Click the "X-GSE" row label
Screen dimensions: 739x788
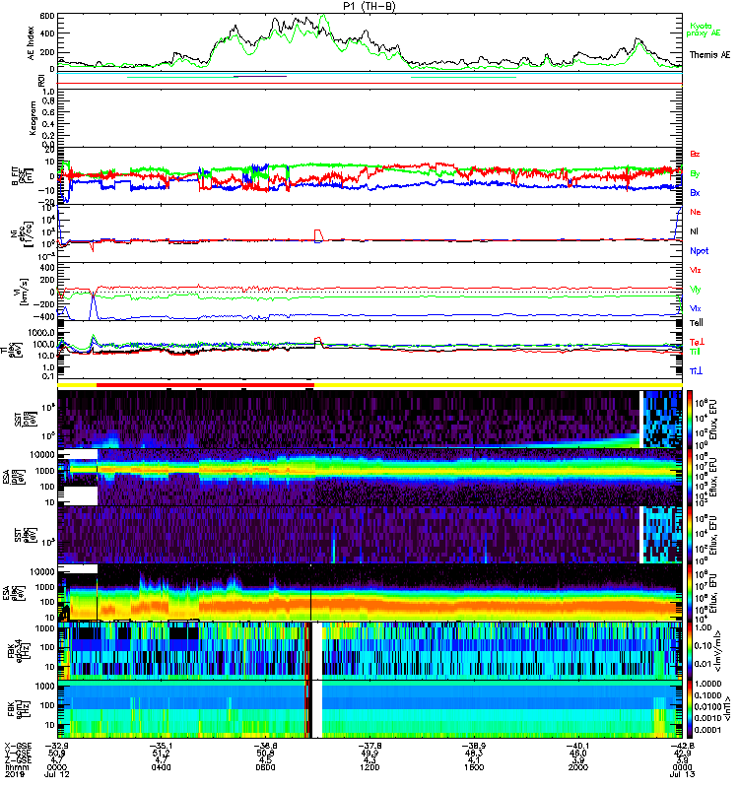click(x=16, y=746)
